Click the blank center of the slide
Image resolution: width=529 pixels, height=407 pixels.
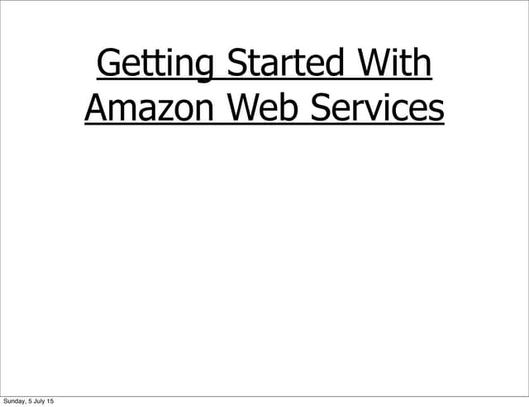click(264, 248)
